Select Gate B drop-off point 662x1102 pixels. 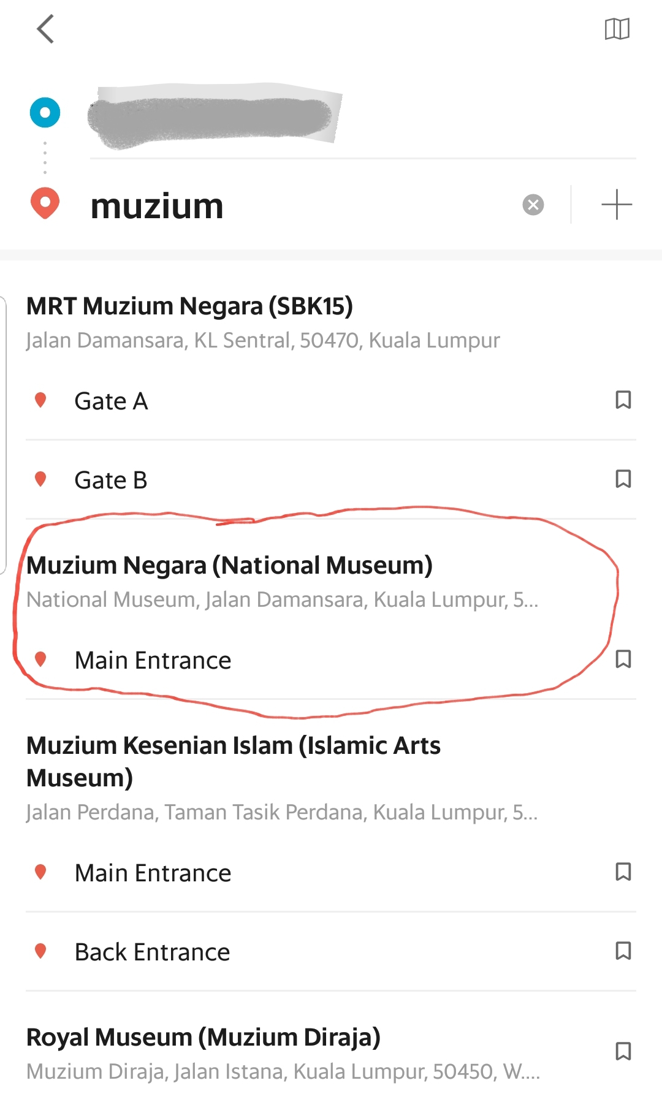(111, 481)
